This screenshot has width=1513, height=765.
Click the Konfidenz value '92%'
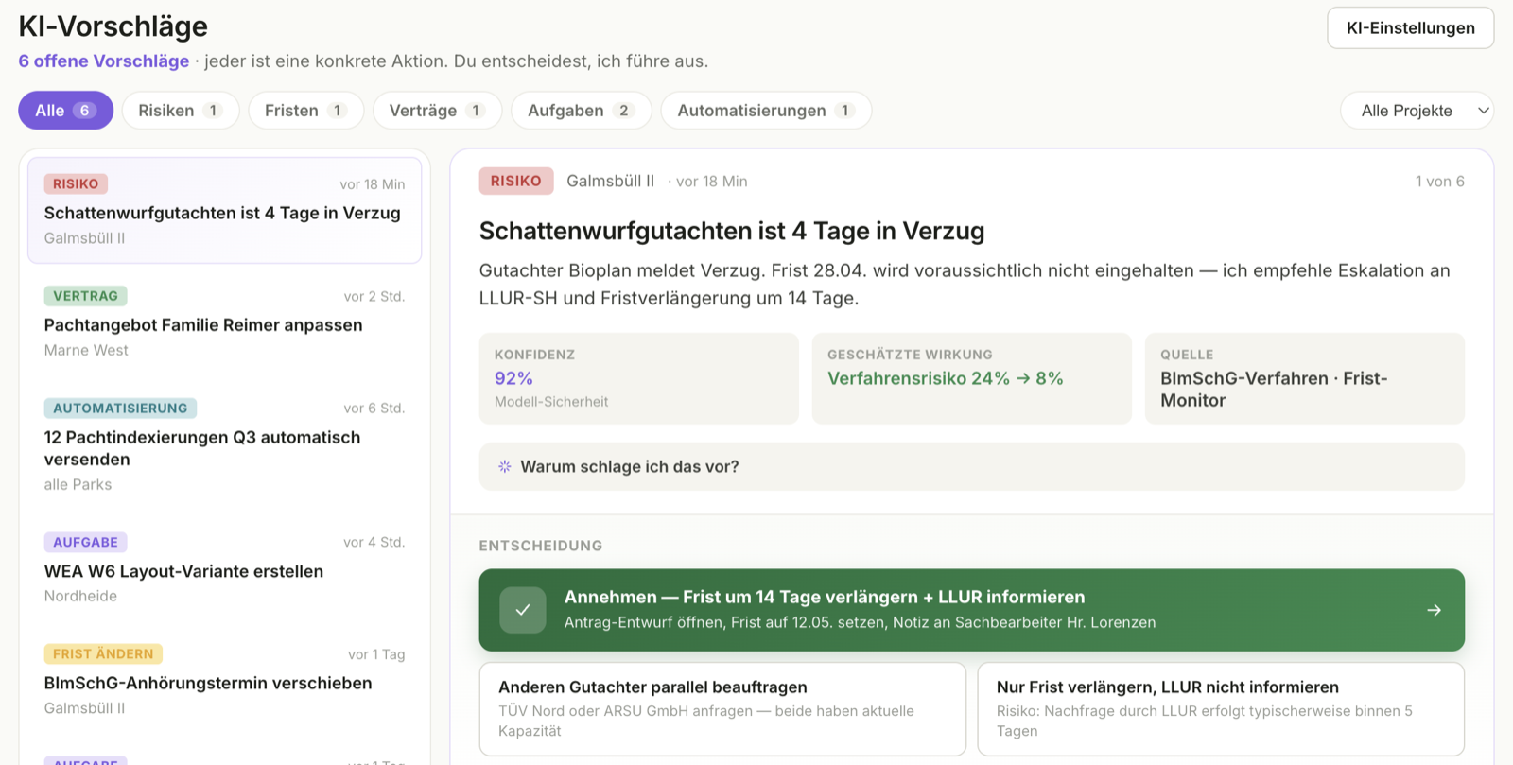[x=513, y=378]
